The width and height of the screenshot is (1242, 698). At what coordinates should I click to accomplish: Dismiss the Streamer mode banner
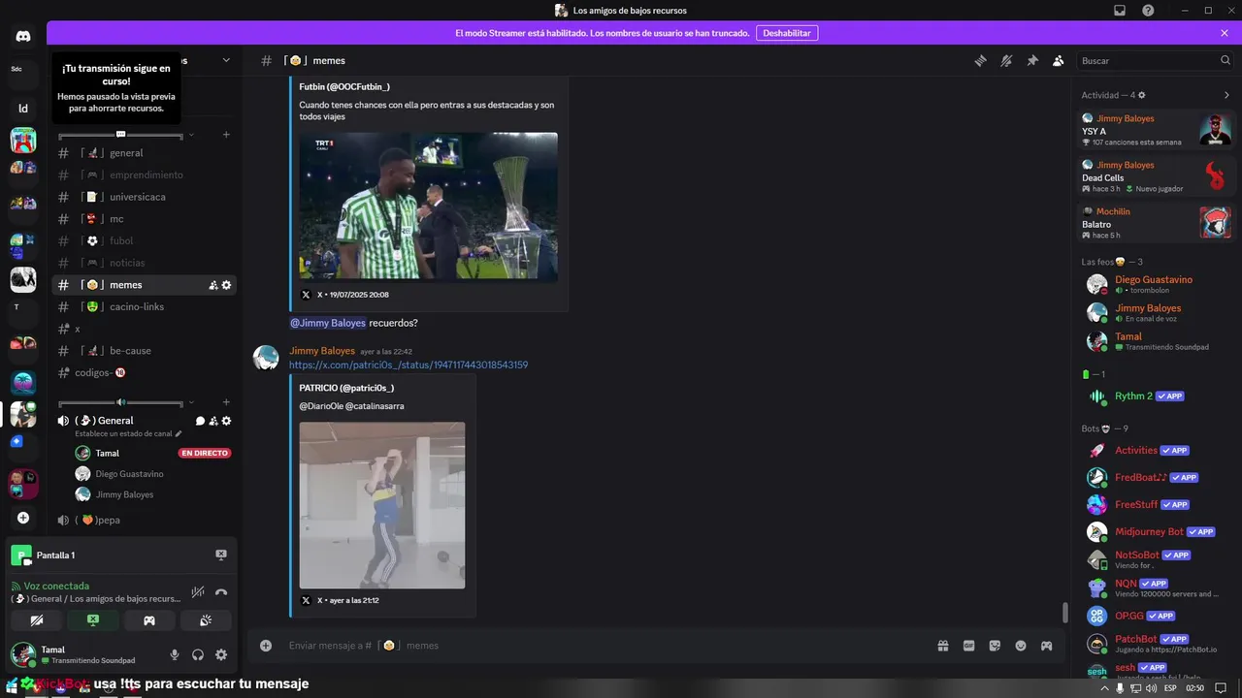[1225, 33]
